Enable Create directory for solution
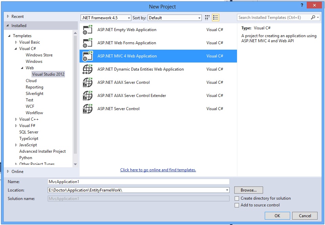The image size is (325, 225). 237,198
